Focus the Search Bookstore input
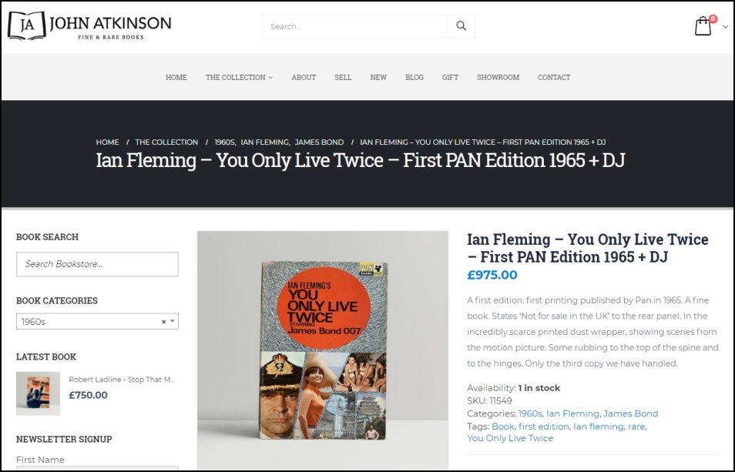The image size is (735, 472). point(98,264)
